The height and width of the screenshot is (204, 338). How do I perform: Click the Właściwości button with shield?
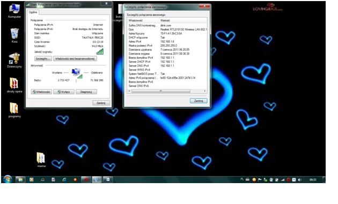pyautogui.click(x=41, y=92)
